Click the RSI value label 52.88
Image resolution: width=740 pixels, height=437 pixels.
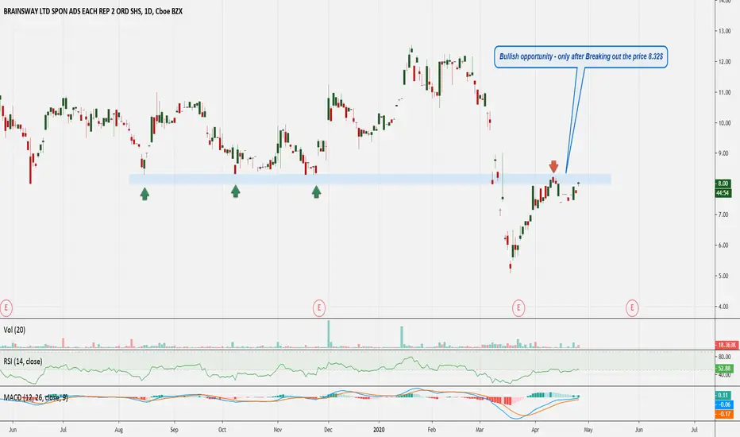tap(724, 369)
